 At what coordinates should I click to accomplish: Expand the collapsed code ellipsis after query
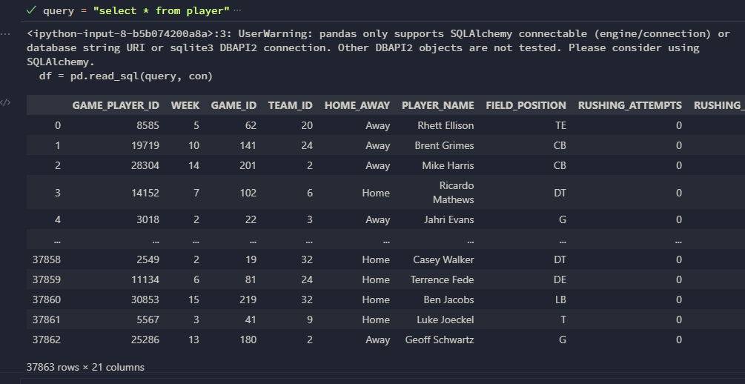[237, 10]
